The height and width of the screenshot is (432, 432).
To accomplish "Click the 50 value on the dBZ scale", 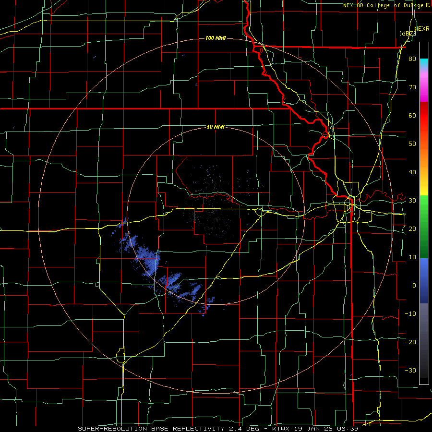I will (x=412, y=144).
